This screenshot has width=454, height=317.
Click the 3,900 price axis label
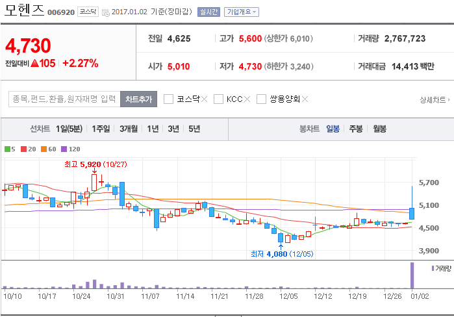(429, 251)
